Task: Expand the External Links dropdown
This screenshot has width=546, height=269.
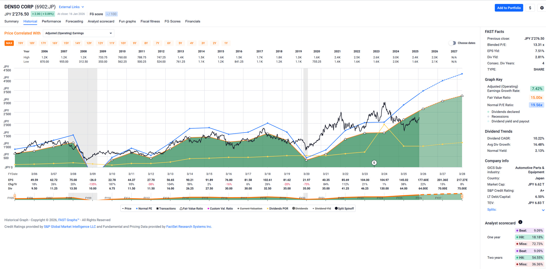Action: pyautogui.click(x=71, y=7)
